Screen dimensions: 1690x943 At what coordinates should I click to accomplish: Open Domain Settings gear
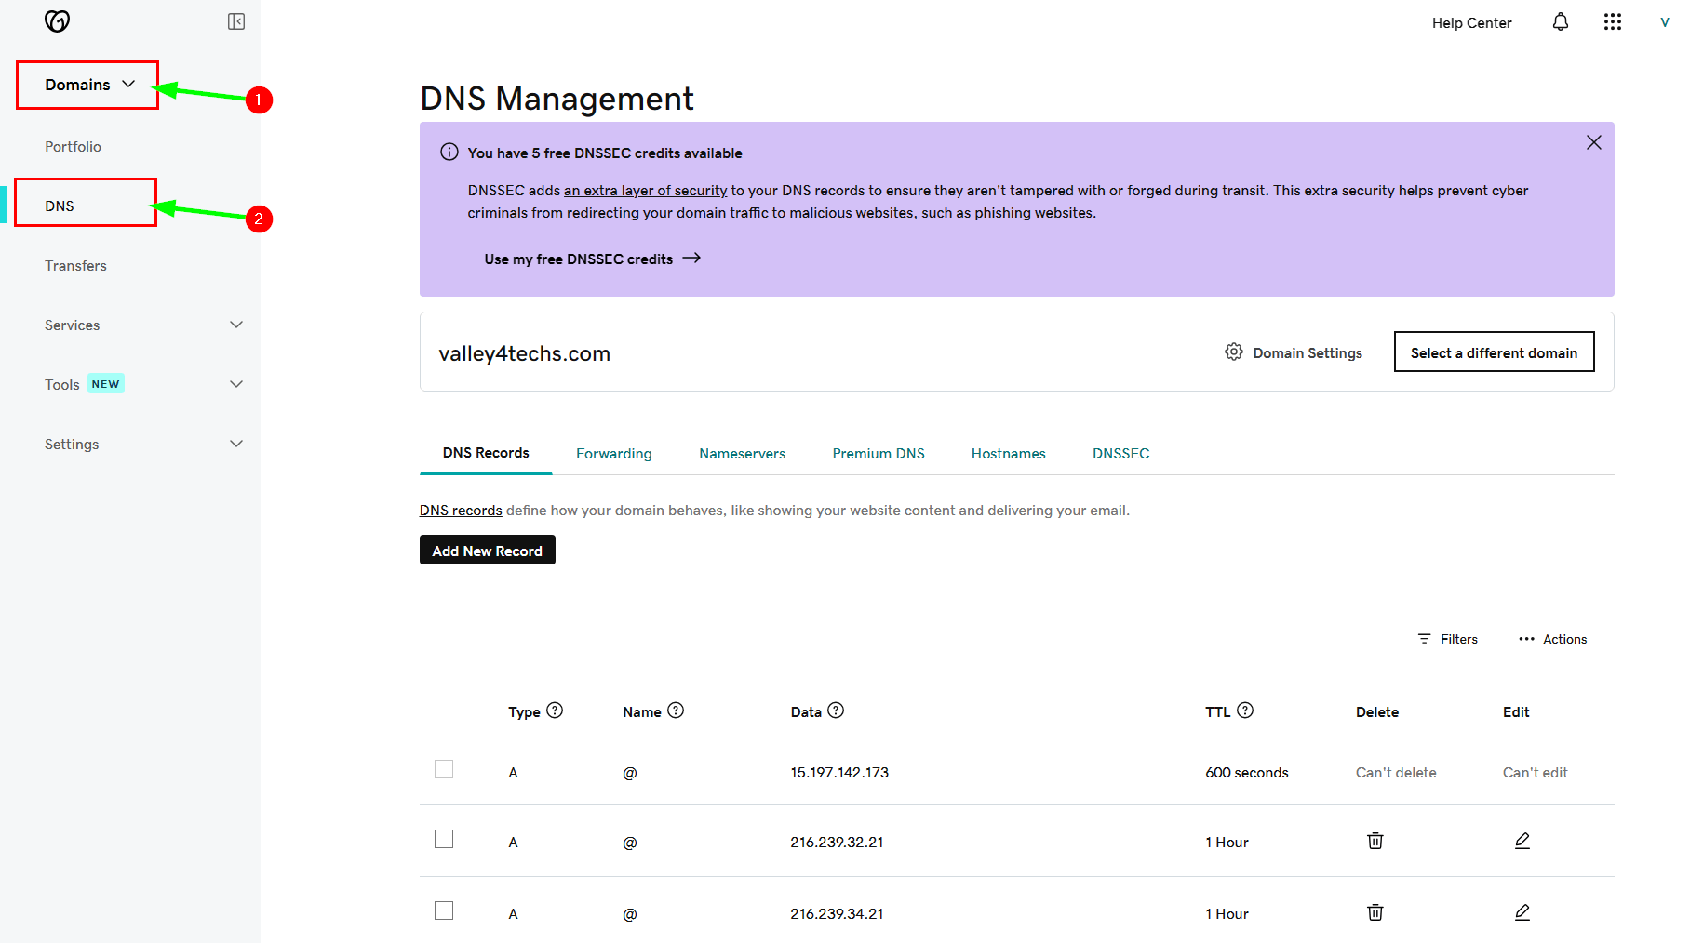(1234, 352)
